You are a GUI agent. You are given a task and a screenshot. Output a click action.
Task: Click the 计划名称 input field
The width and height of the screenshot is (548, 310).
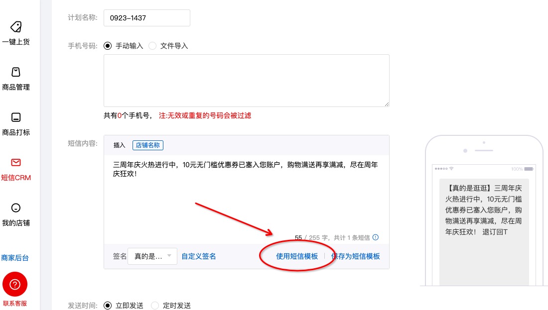click(x=146, y=18)
